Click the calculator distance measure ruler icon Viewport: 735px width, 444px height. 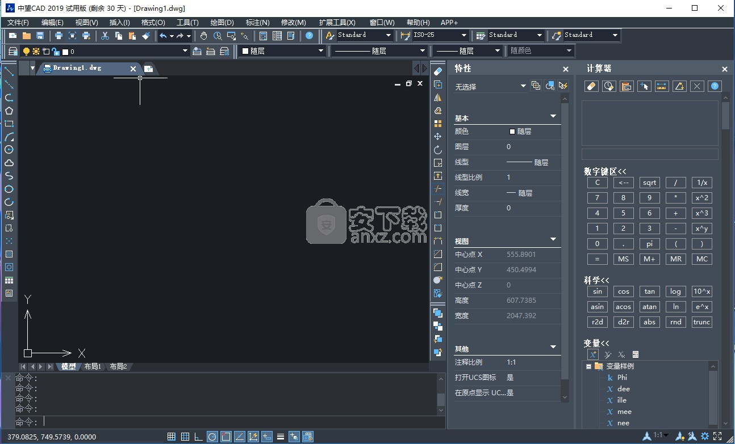[x=662, y=86]
